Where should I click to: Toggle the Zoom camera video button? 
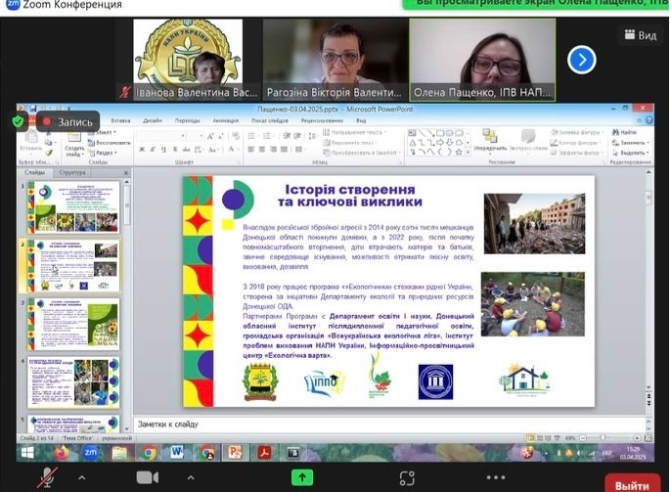pyautogui.click(x=148, y=476)
